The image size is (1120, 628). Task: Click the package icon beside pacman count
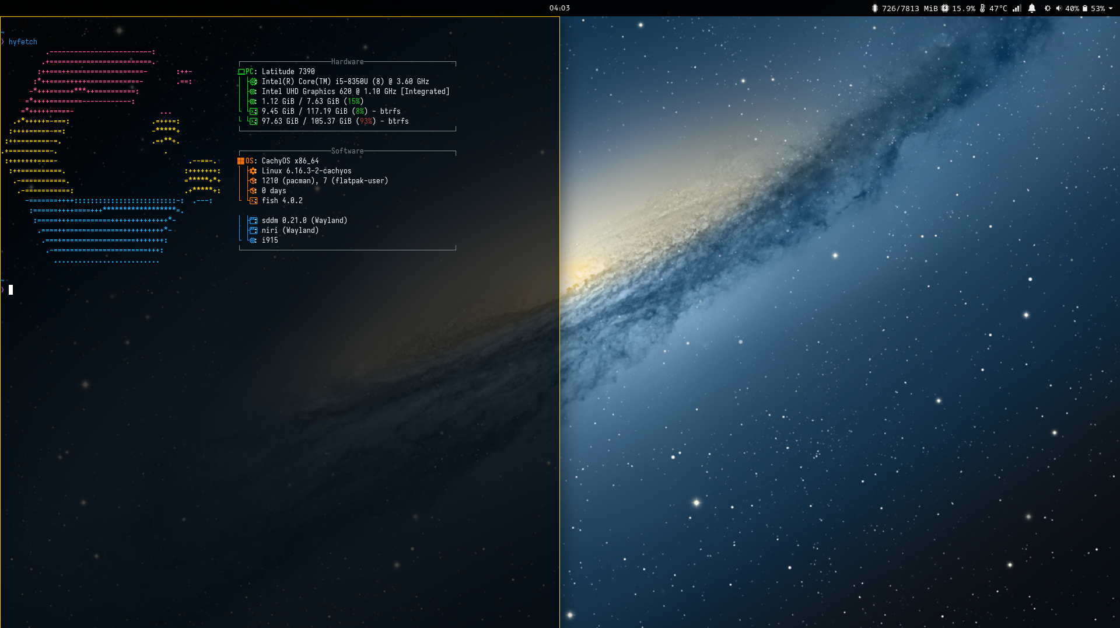[x=253, y=181]
